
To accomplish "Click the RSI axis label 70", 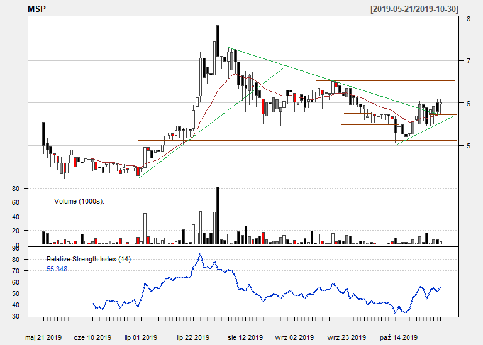I will (x=16, y=271).
